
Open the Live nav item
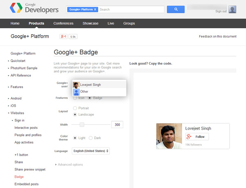pyautogui.click(x=111, y=23)
